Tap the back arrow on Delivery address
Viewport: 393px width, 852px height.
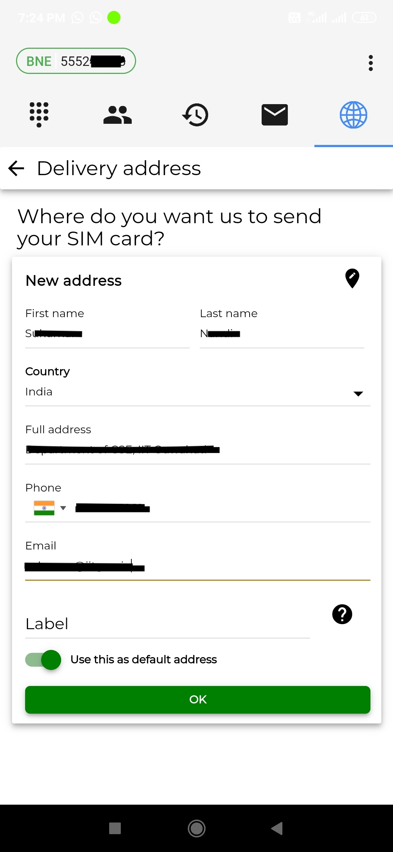[16, 168]
